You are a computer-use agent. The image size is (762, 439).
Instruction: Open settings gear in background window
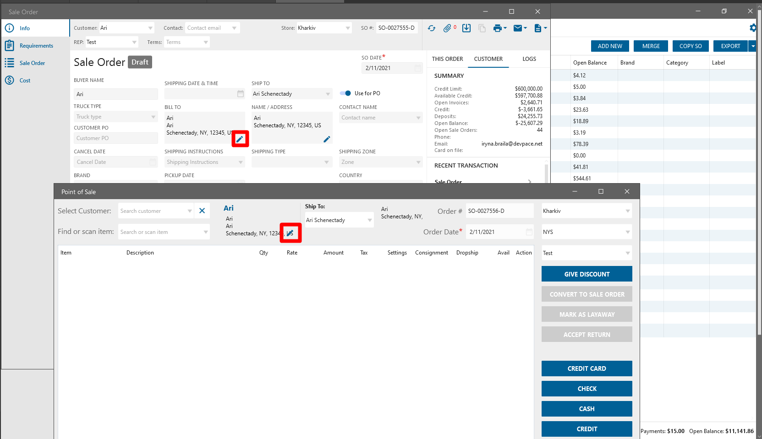pyautogui.click(x=753, y=28)
